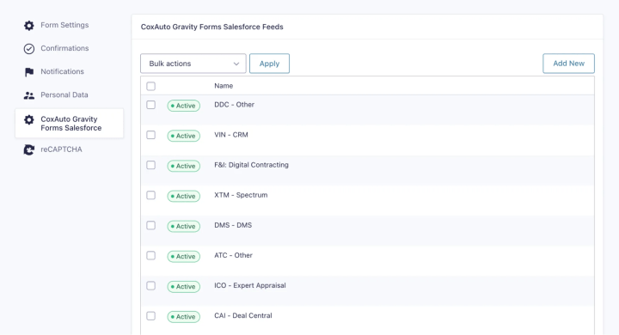Open the F&I: Digital Contracting feed
This screenshot has width=619, height=335.
[x=251, y=165]
